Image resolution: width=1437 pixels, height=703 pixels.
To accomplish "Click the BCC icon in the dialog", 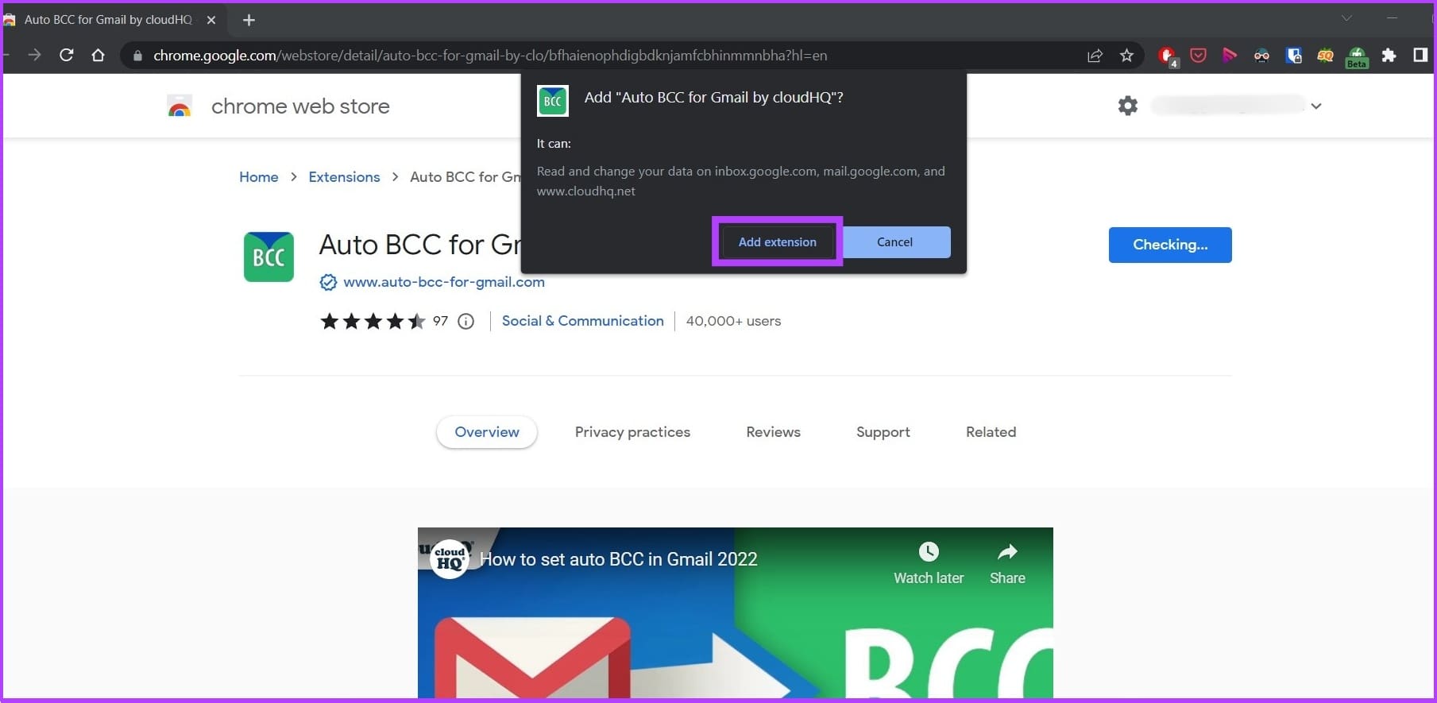I will coord(553,101).
